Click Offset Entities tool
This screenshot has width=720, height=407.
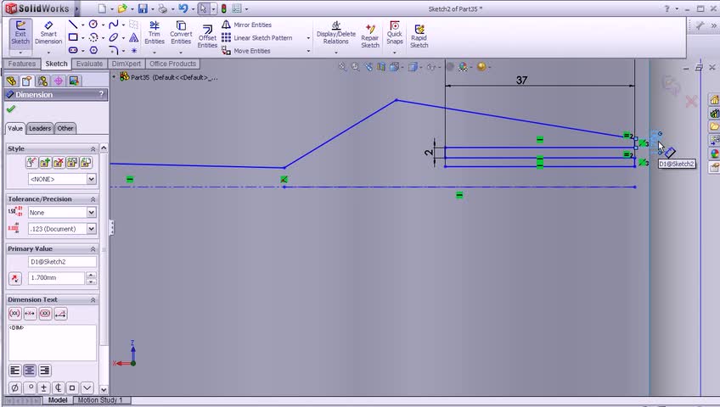coord(207,36)
